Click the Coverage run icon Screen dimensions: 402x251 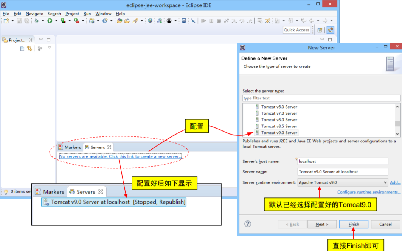[x=63, y=21]
